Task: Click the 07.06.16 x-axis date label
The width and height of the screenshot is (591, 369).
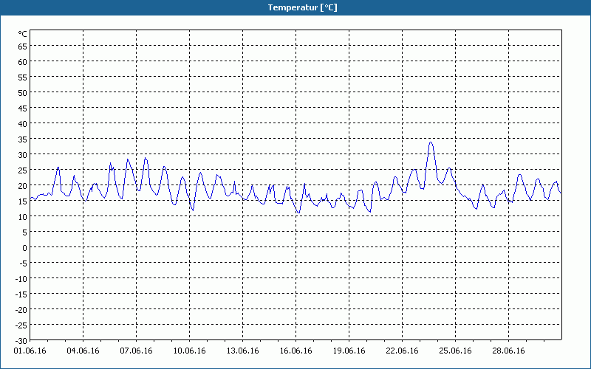Action: click(x=137, y=351)
